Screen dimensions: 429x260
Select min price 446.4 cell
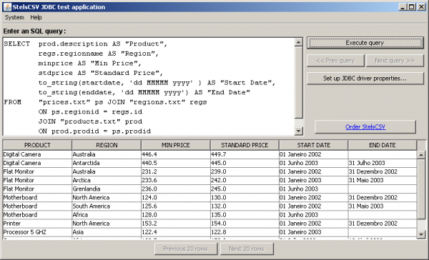click(x=176, y=154)
